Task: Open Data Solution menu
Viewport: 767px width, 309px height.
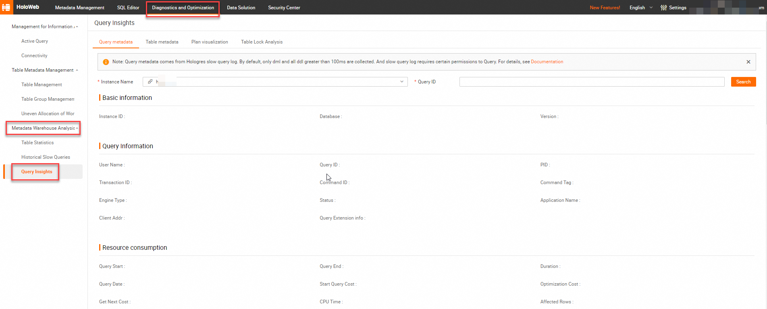Action: [241, 8]
